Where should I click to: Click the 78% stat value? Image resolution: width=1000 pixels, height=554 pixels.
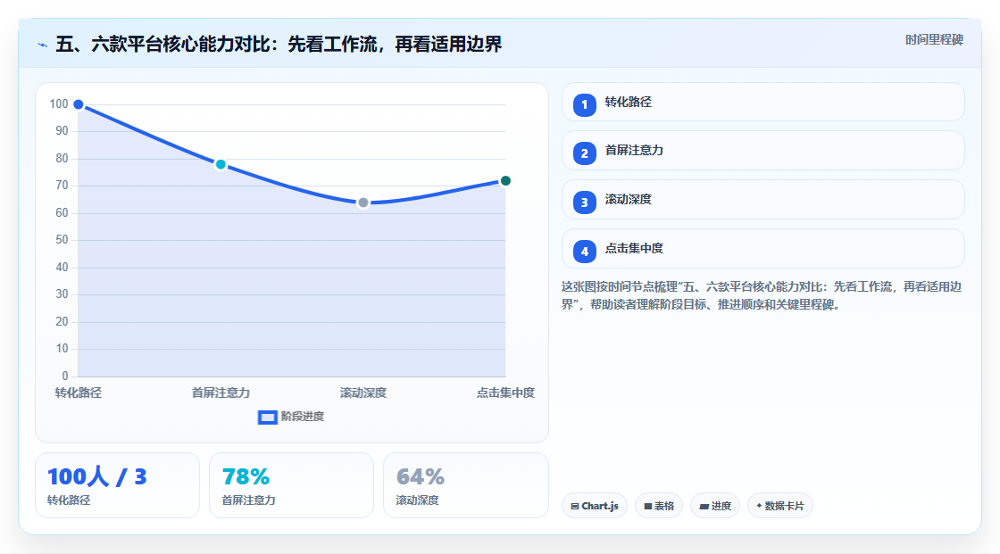pos(246,477)
